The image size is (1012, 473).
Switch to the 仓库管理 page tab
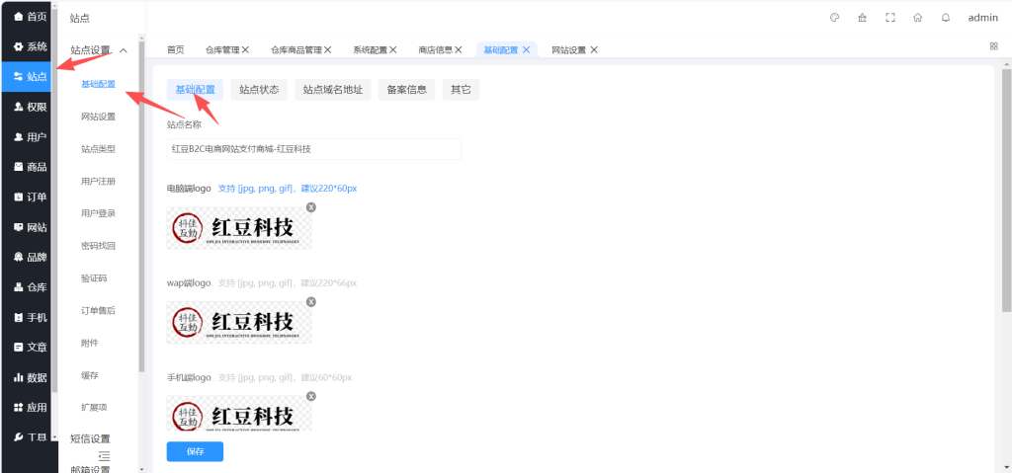click(222, 49)
